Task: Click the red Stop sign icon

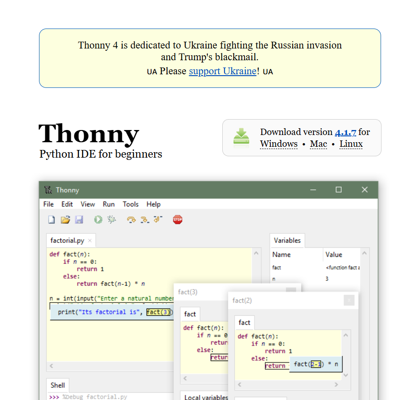Action: (178, 220)
